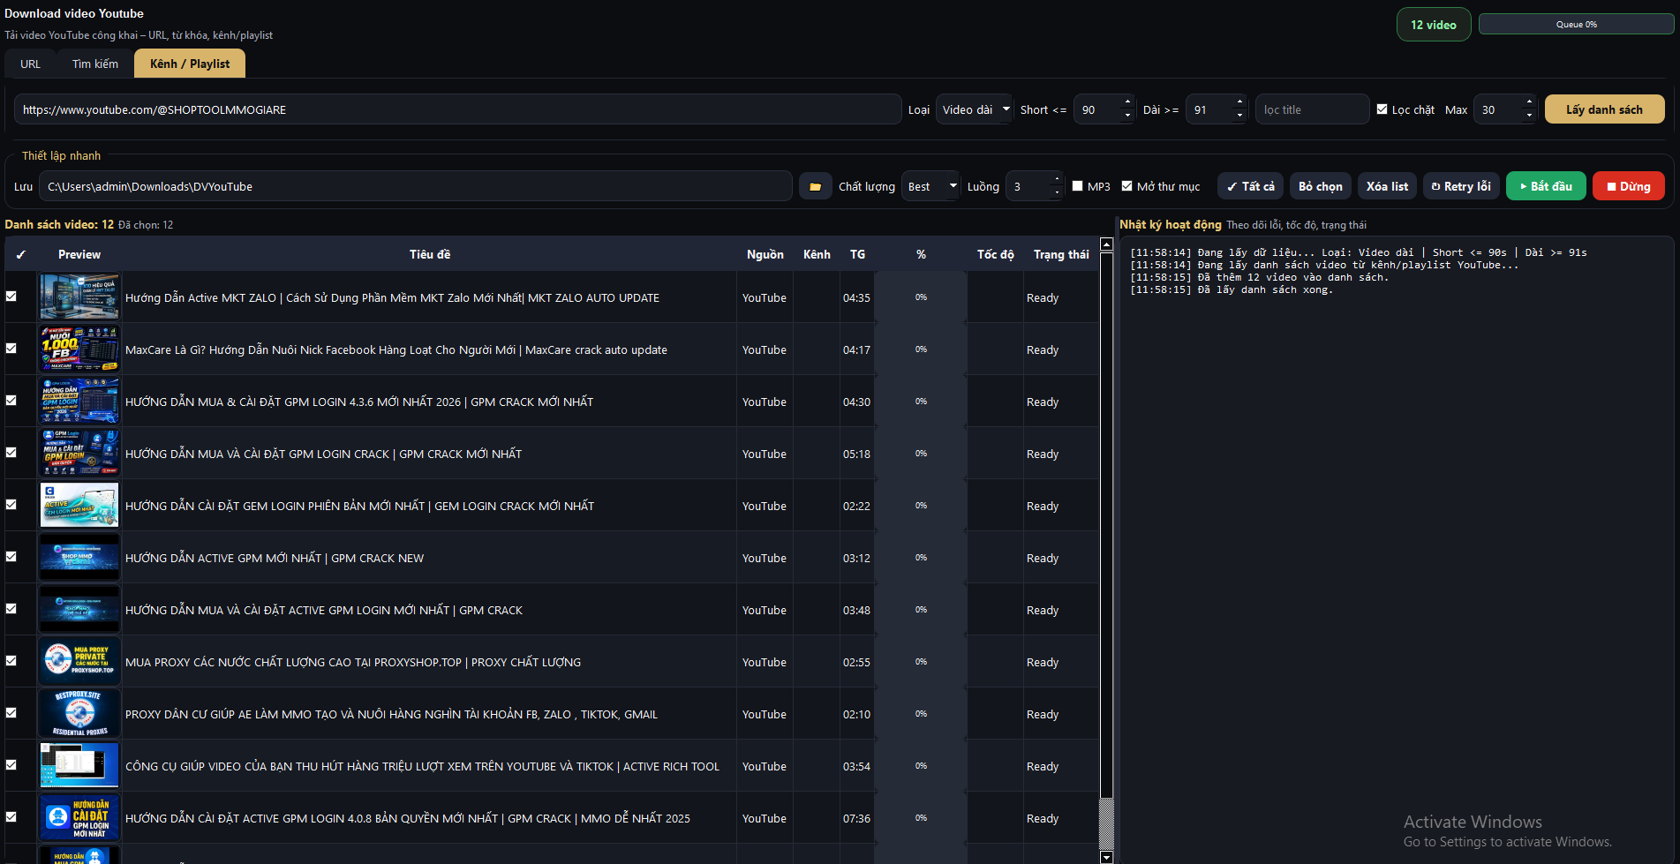Increase the Luồng thread count stepper
Viewport: 1680px width, 864px height.
tap(1057, 179)
